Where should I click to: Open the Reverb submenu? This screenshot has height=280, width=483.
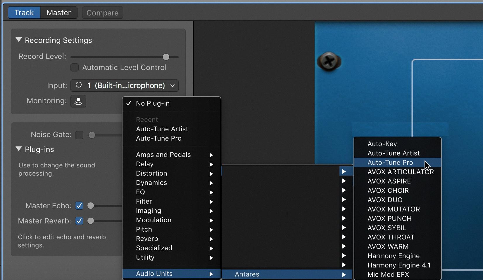[172, 239]
